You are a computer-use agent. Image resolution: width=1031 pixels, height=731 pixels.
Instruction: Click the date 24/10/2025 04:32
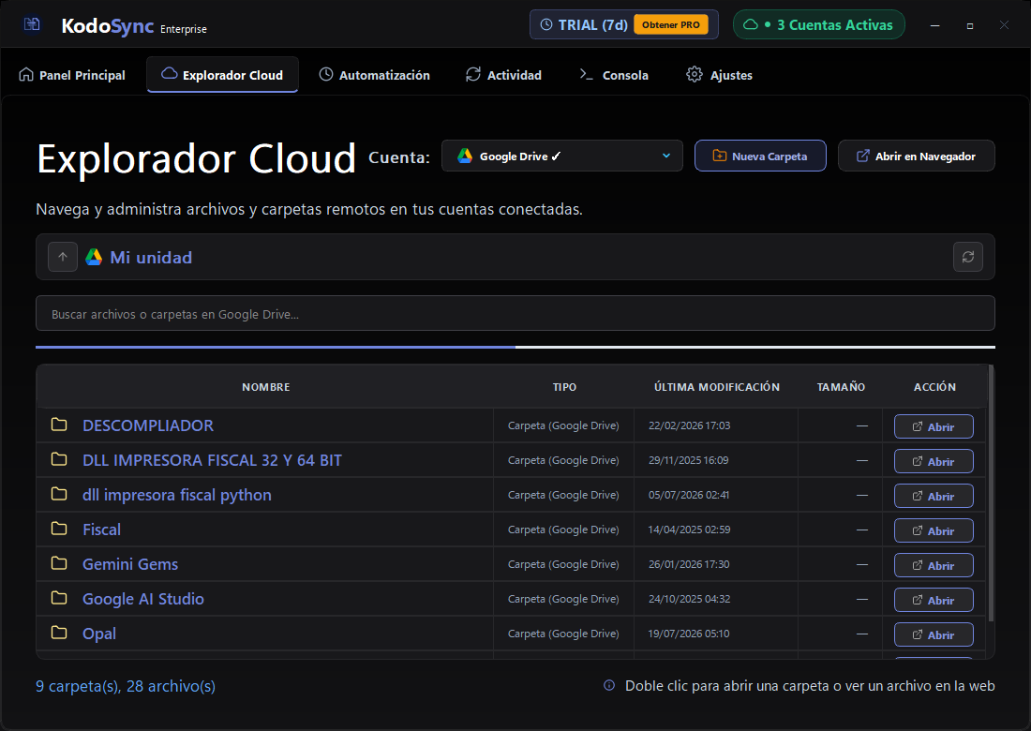click(x=689, y=599)
